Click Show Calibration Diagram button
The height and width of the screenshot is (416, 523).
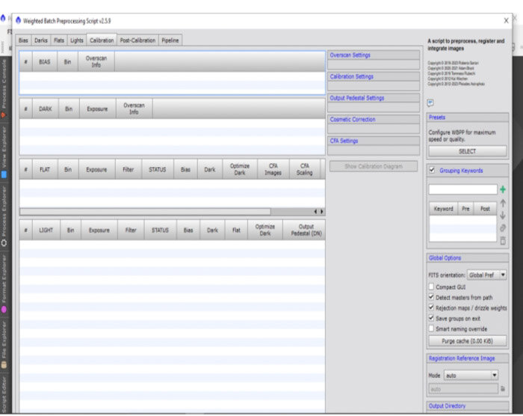tap(374, 166)
